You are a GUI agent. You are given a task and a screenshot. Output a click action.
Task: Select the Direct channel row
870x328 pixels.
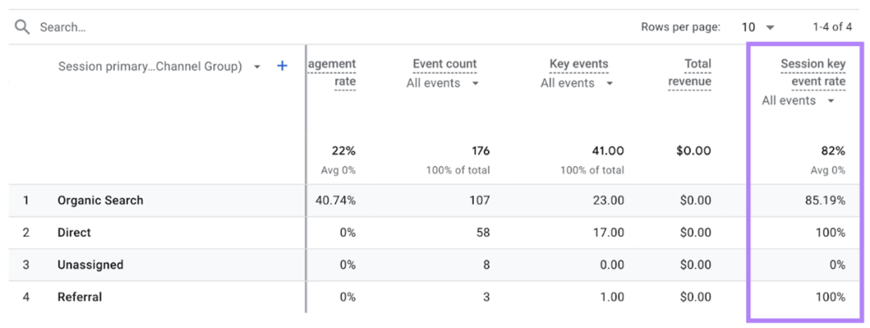(74, 233)
